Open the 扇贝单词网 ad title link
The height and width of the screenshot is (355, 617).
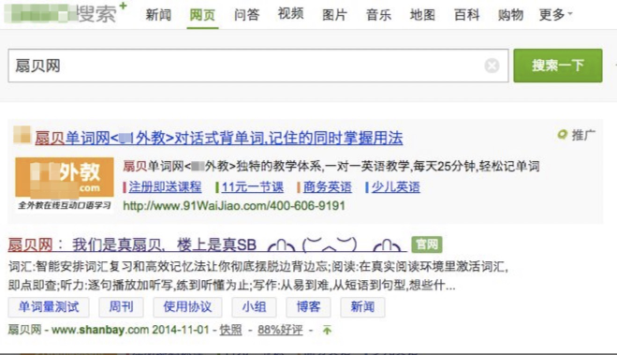[x=219, y=138]
